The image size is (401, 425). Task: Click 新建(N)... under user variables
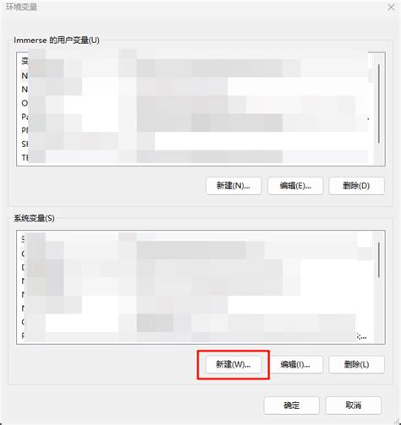[x=233, y=186]
